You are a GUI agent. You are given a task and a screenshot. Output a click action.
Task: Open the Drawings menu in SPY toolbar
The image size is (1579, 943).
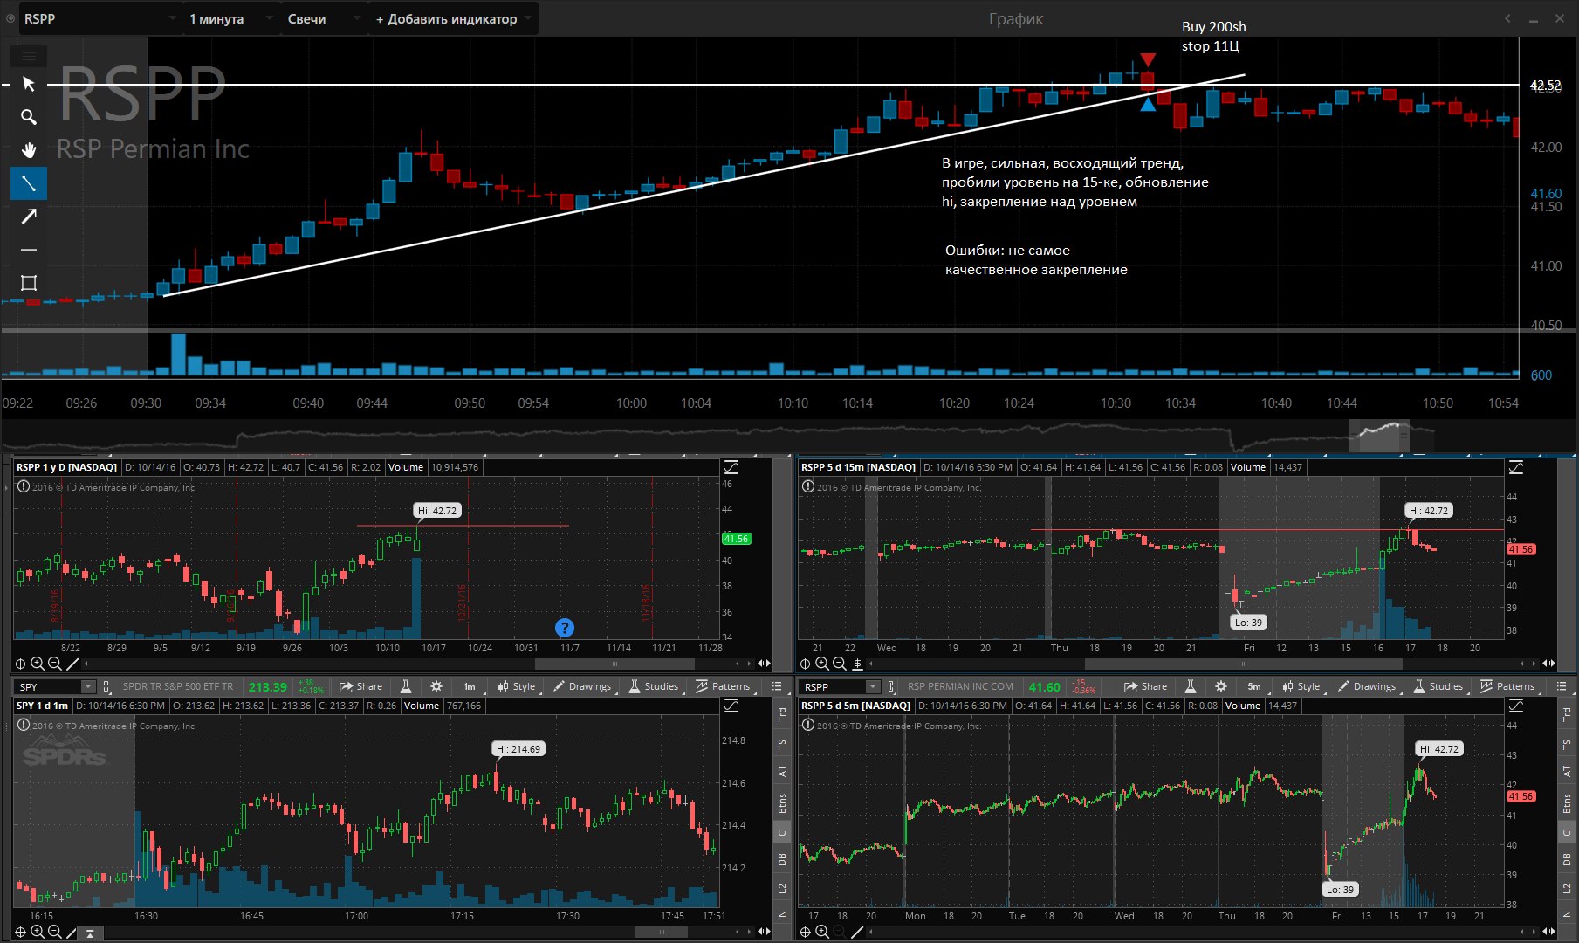[582, 686]
